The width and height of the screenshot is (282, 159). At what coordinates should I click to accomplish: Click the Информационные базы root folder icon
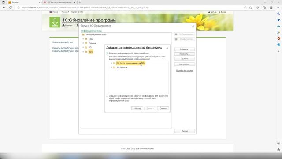click(83, 34)
